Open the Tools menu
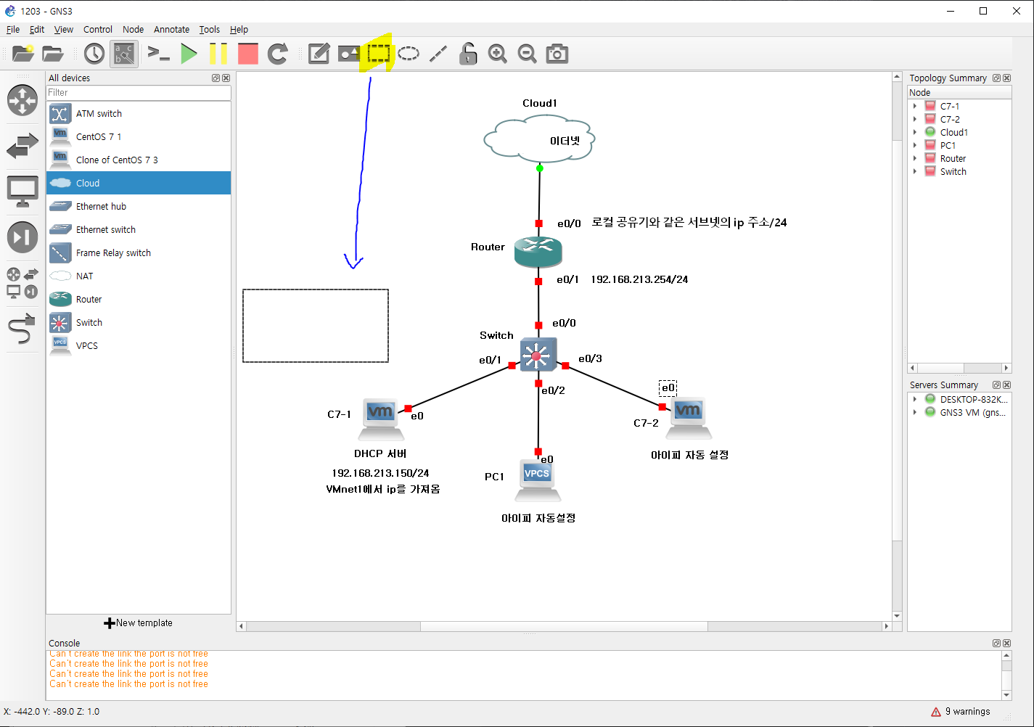The width and height of the screenshot is (1034, 727). (210, 29)
